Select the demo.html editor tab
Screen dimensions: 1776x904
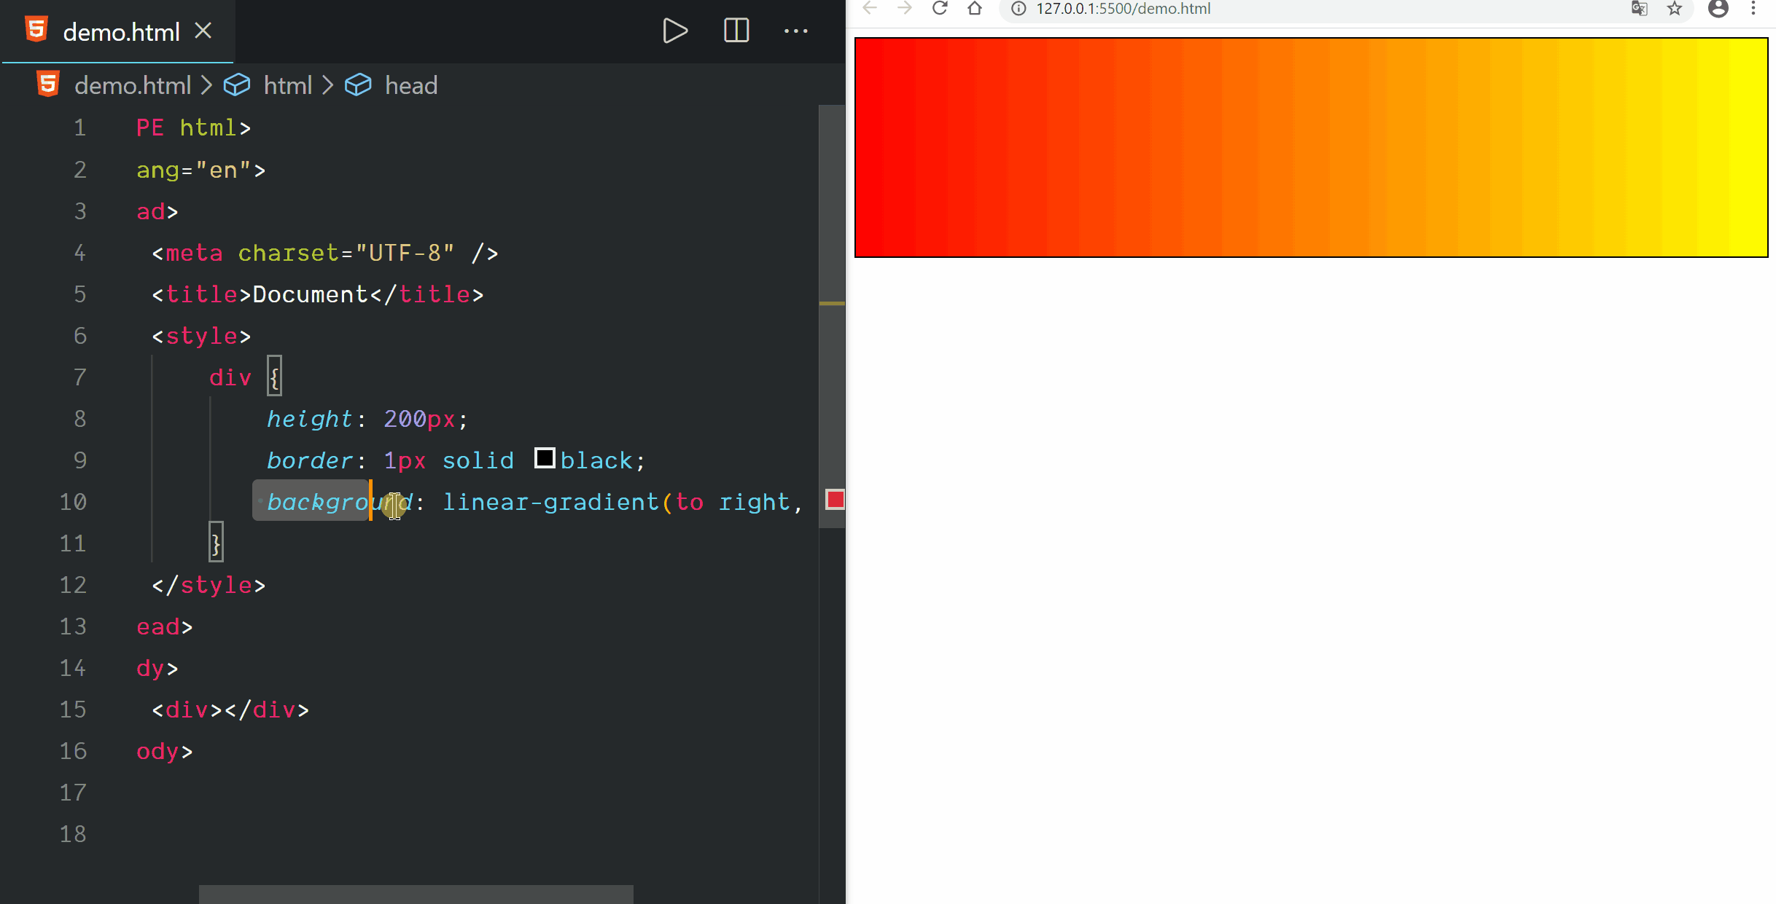click(x=120, y=32)
